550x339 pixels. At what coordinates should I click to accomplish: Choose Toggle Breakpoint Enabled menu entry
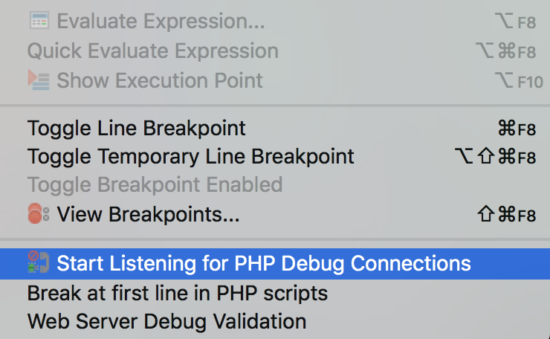155,184
